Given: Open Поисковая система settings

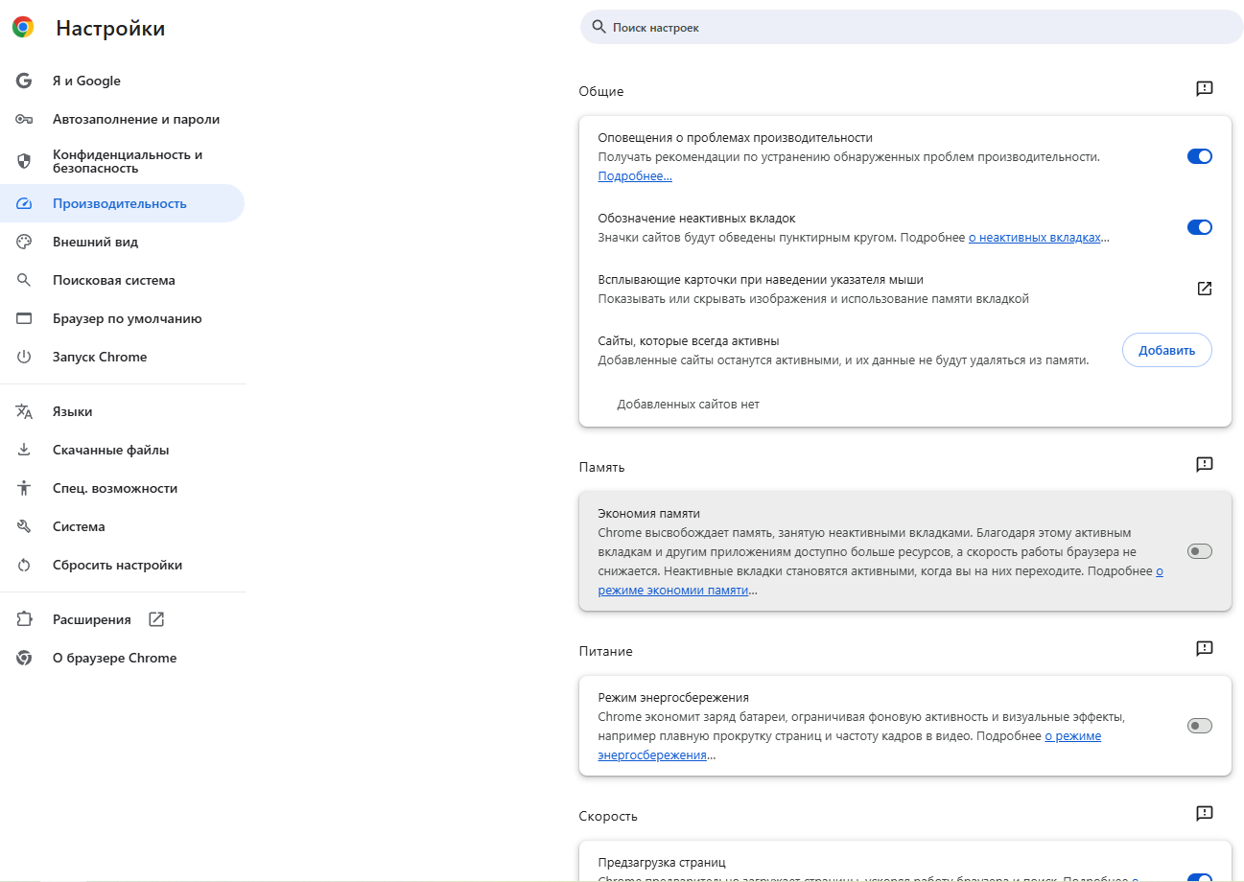Looking at the screenshot, I should pos(123,280).
